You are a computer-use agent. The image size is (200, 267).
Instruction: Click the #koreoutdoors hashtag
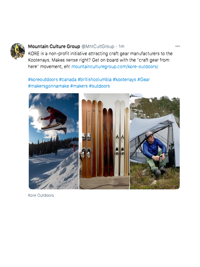43,79
